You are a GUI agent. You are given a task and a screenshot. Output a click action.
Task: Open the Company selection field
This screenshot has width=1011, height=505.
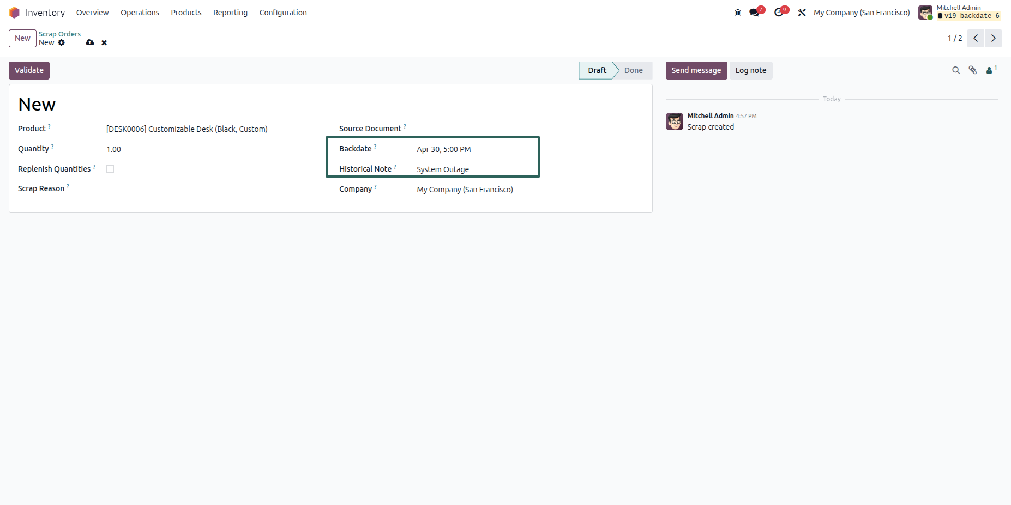(x=529, y=190)
